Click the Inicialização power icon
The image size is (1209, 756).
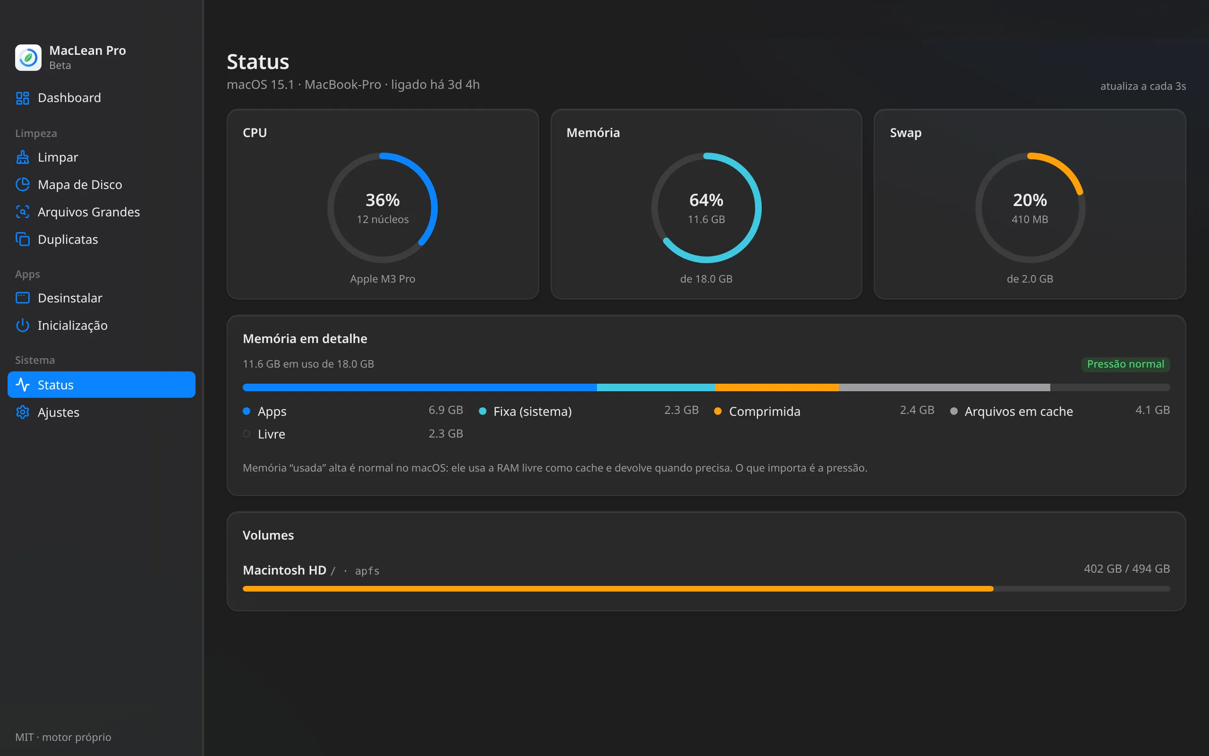coord(23,326)
